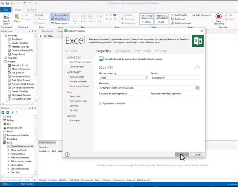
Task: Collapse all actions with the minus icon
Action: click(x=7, y=113)
